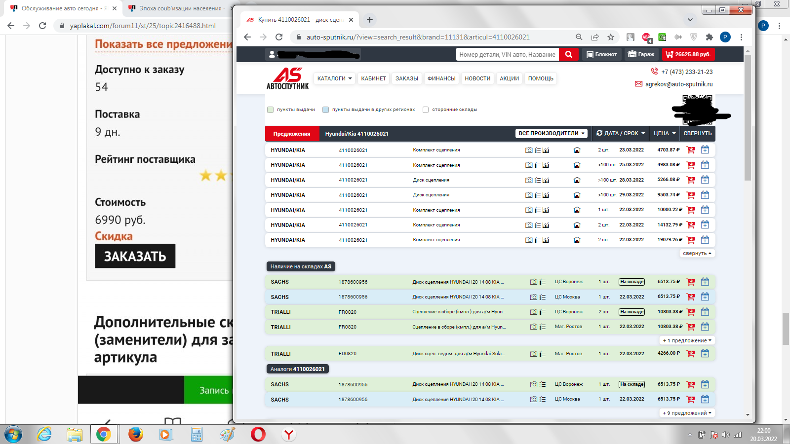Go back in the auto-sputnik window
The height and width of the screenshot is (444, 790).
[x=247, y=37]
